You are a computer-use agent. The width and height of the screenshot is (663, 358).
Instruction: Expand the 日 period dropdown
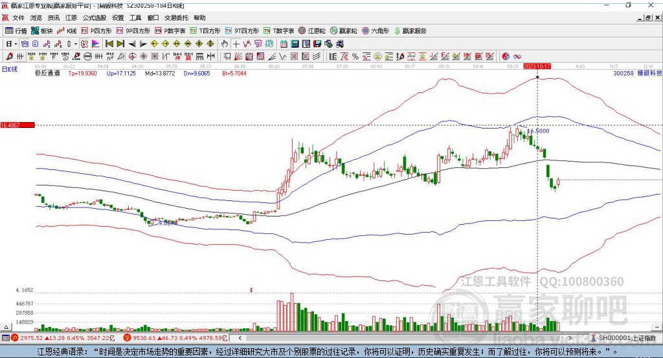(x=16, y=44)
